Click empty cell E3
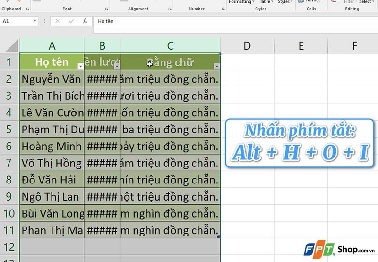 (x=301, y=96)
